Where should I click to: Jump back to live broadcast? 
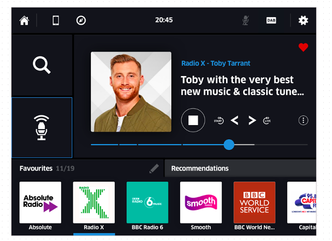267,120
